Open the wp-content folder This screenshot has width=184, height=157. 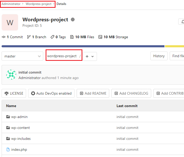[20, 128]
